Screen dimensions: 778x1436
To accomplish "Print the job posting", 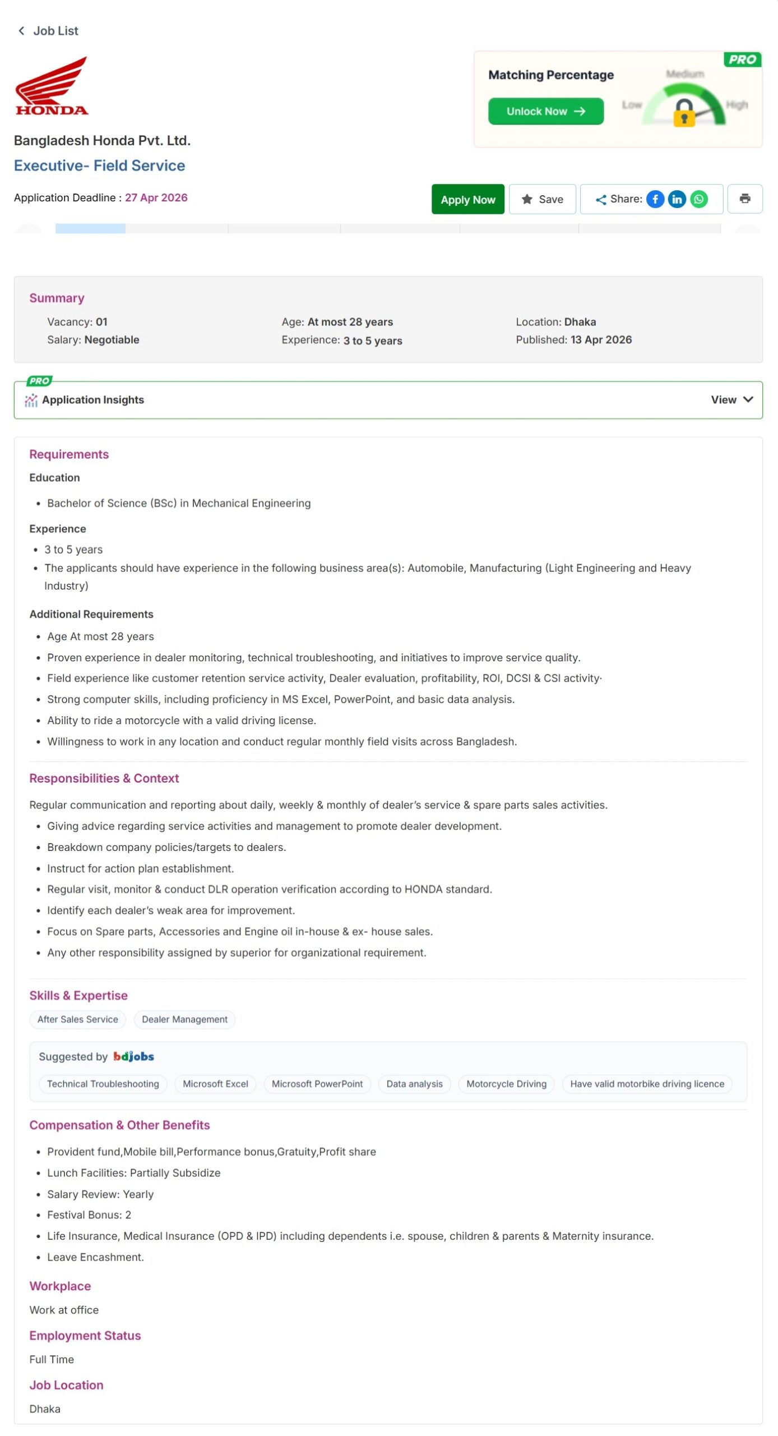I will pyautogui.click(x=744, y=199).
